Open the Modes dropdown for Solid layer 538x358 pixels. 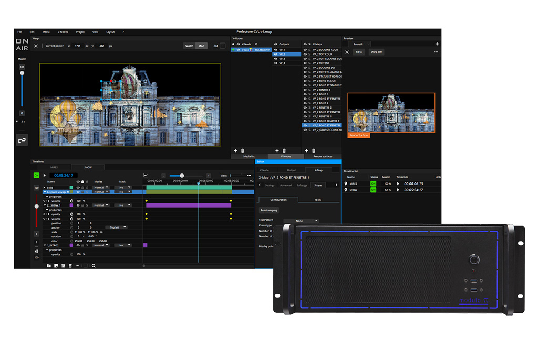(x=101, y=187)
